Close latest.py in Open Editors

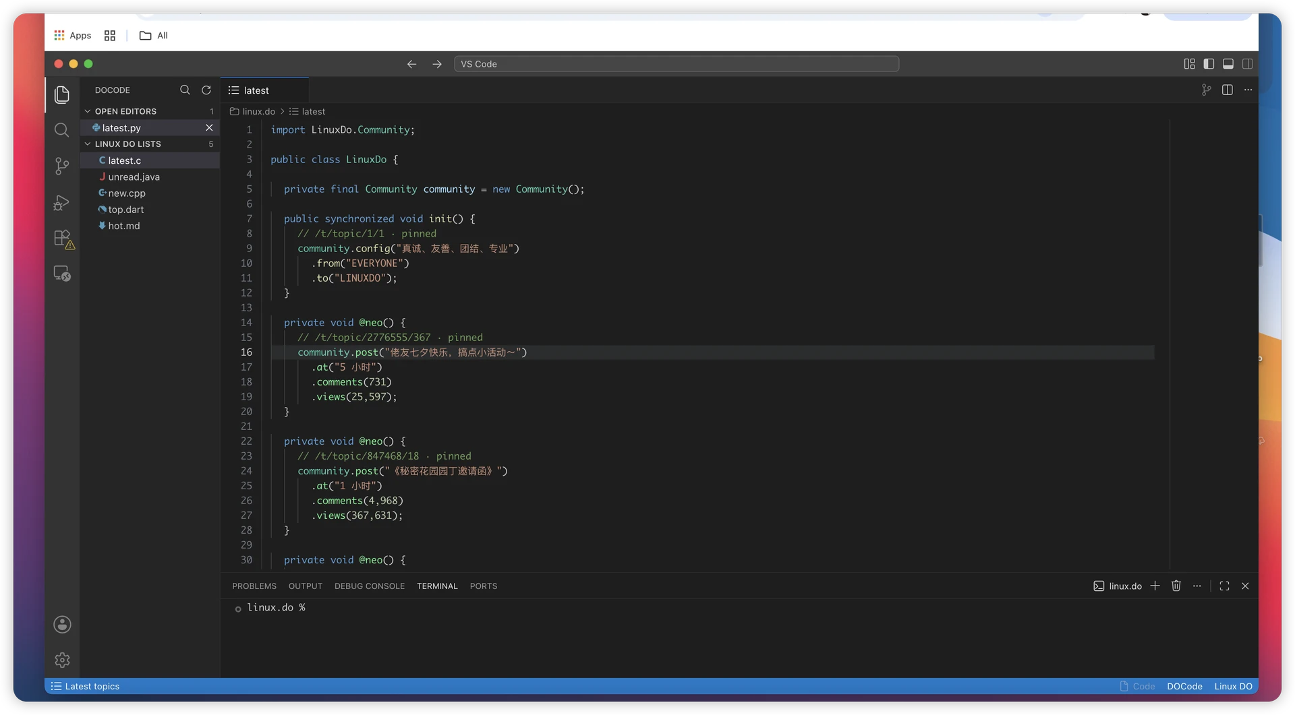click(209, 128)
